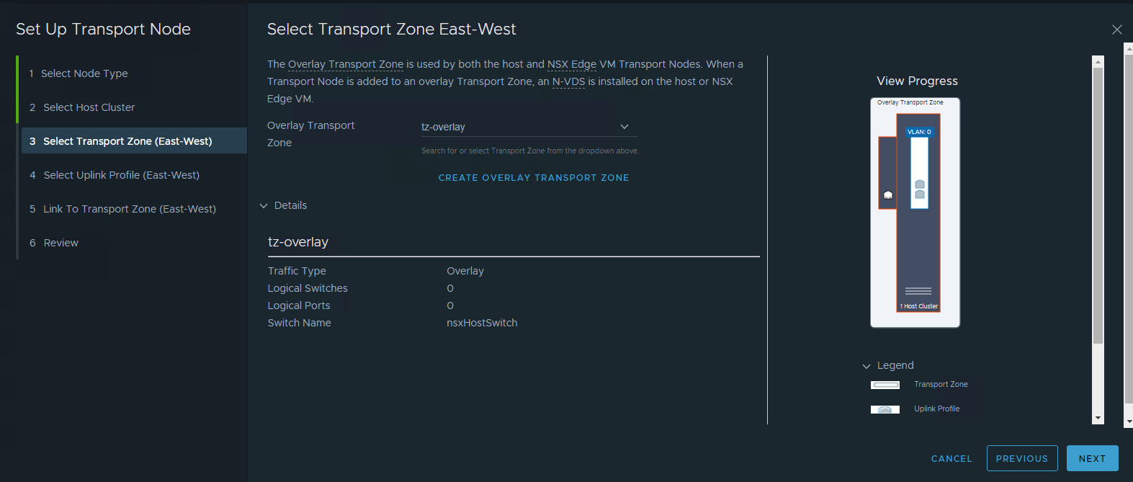The width and height of the screenshot is (1133, 482).
Task: Click Create Overlay Transport Zone link
Action: point(534,178)
